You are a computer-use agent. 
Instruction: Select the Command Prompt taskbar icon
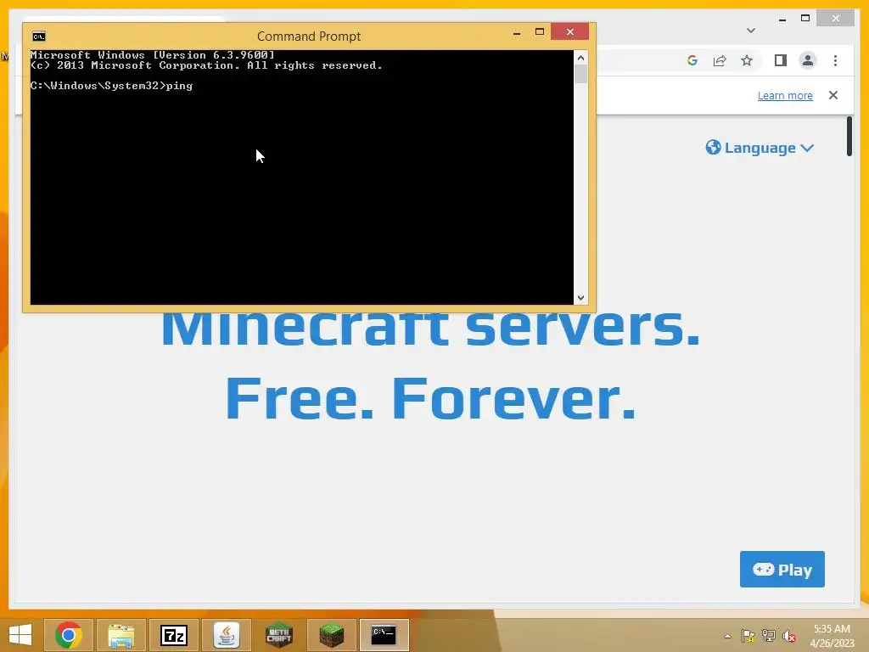point(384,635)
